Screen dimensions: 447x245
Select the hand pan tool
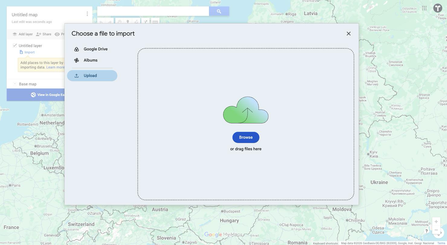tap(120, 22)
